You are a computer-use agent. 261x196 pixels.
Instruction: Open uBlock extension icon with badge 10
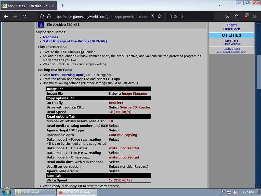(246, 16)
